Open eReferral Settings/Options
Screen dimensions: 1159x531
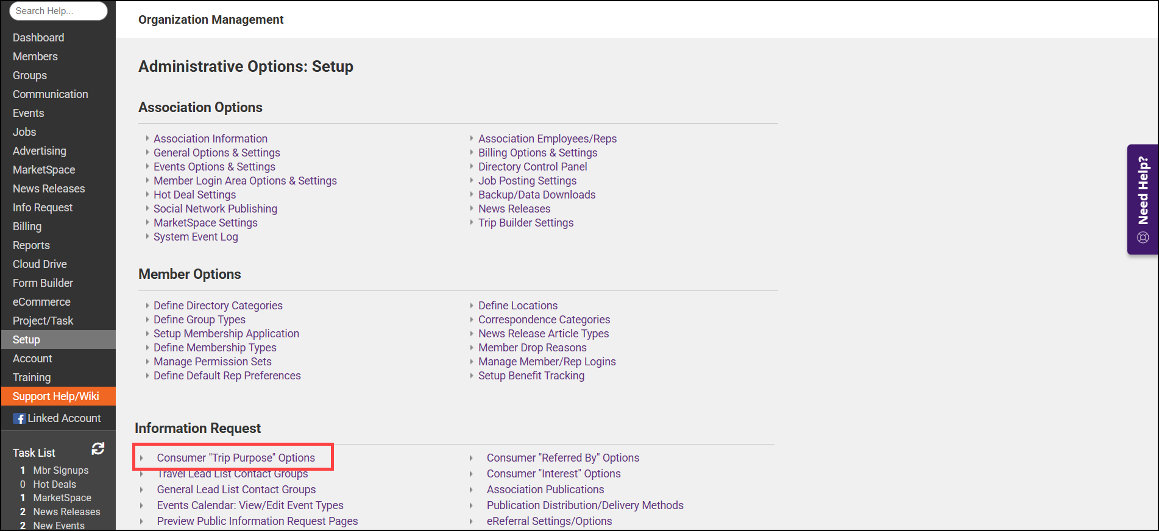point(549,521)
